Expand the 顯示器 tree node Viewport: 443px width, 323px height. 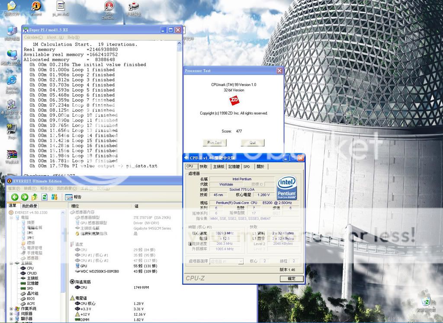11,319
